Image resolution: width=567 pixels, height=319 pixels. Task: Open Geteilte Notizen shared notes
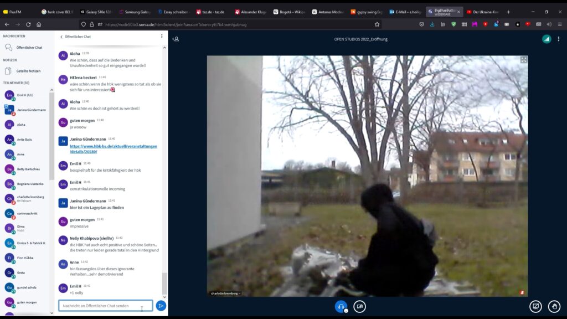[28, 71]
